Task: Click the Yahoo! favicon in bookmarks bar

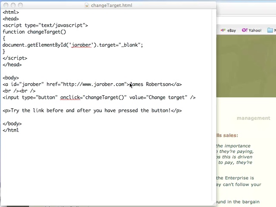Action: [x=245, y=30]
